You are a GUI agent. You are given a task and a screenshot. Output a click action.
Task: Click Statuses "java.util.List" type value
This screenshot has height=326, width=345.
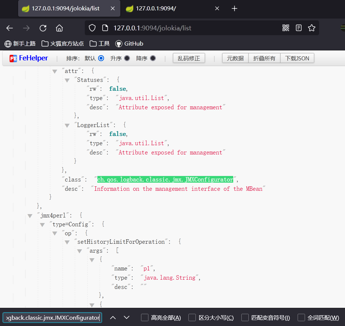pos(141,98)
